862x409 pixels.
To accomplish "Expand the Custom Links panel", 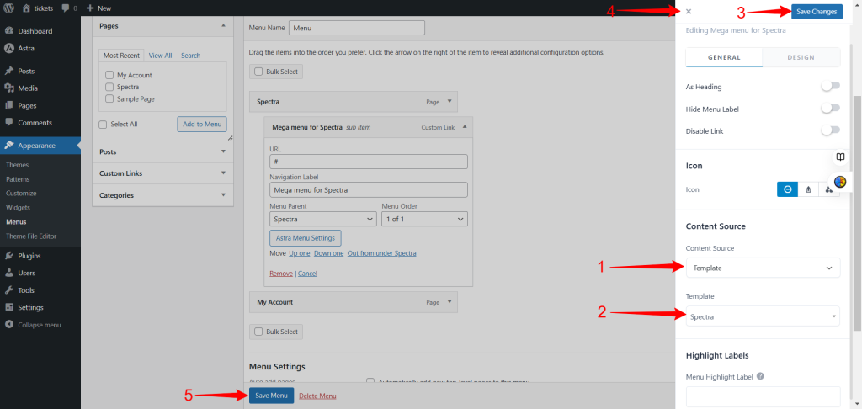I will point(162,173).
